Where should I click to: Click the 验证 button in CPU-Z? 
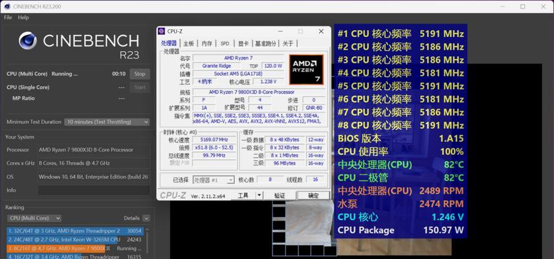[x=280, y=196]
